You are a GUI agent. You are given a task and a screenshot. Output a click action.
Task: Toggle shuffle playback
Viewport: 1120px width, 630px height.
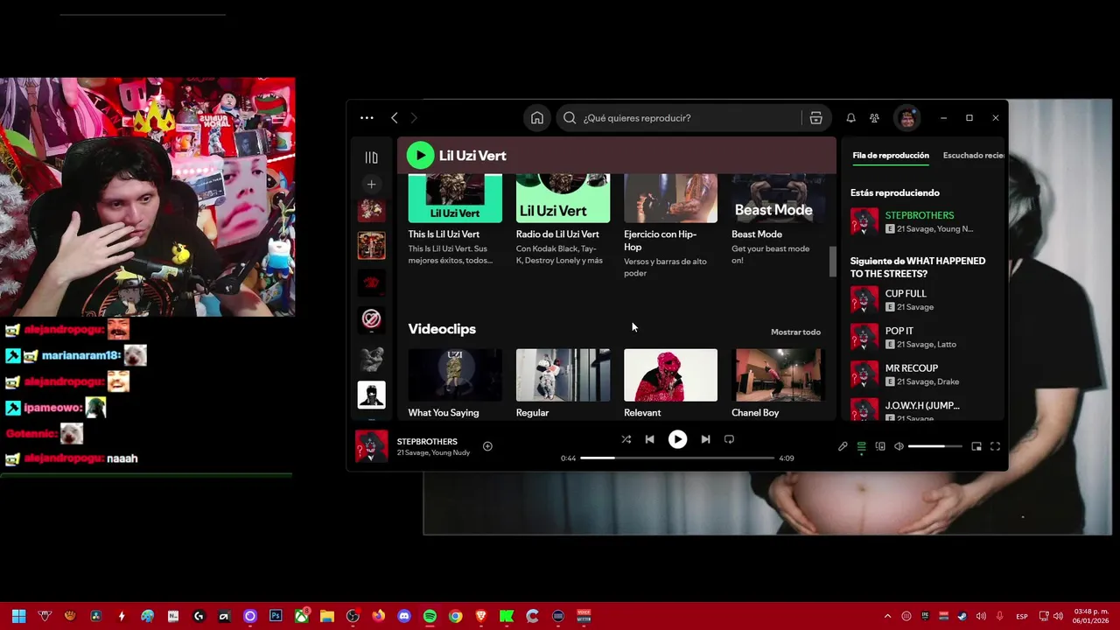tap(626, 439)
